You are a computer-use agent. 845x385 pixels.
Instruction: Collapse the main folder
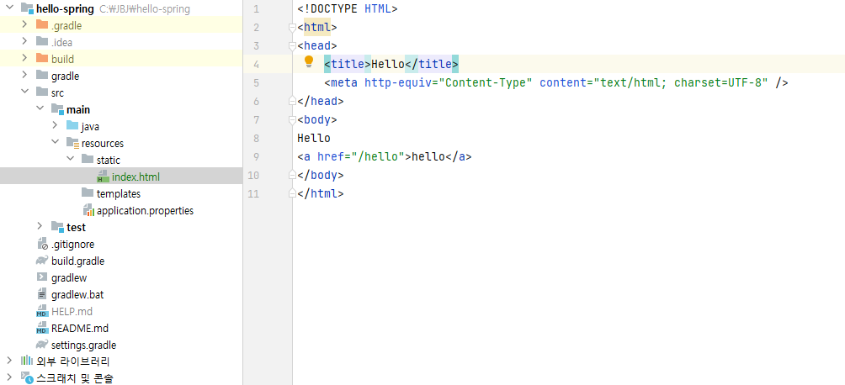40,108
